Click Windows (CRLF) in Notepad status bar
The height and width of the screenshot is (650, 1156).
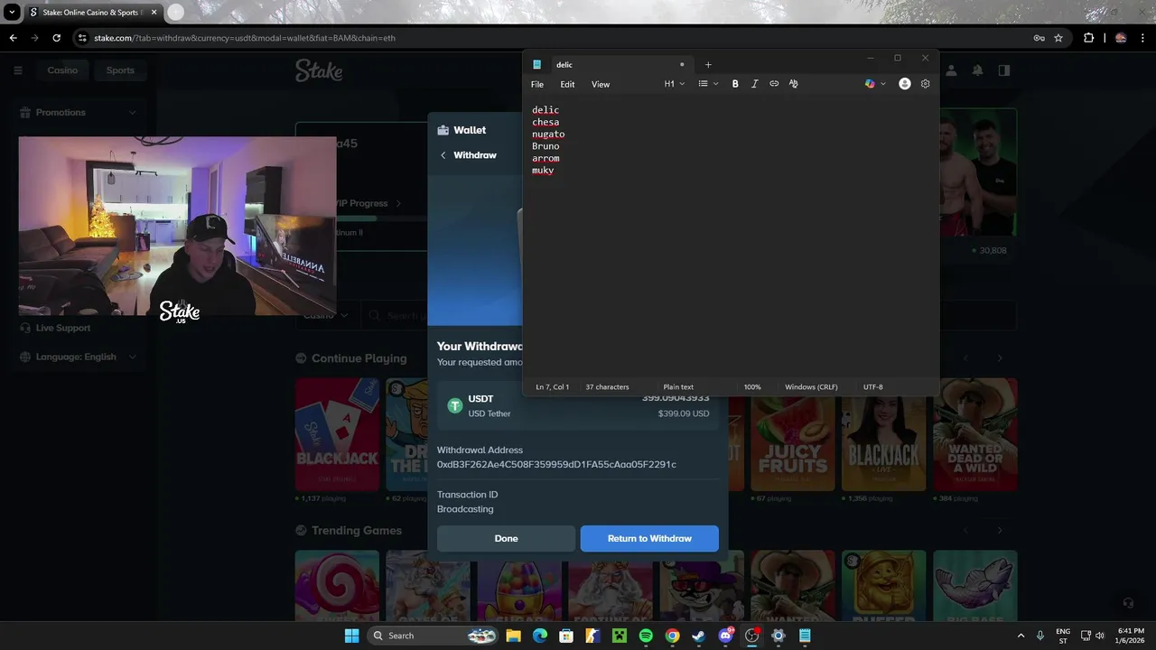point(811,387)
